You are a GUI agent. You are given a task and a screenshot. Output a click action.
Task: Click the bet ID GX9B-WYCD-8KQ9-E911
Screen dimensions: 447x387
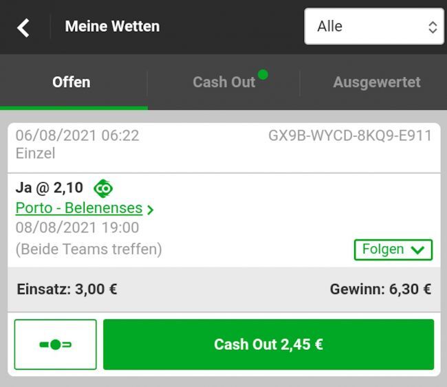(350, 135)
